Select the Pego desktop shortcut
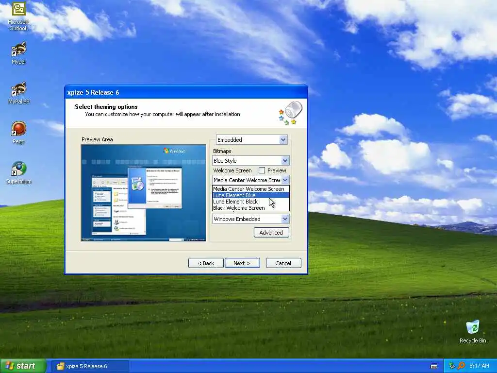The image size is (497, 373). point(18,133)
